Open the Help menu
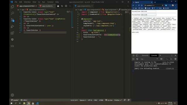This screenshot has width=187, height=105. (x=57, y=2)
